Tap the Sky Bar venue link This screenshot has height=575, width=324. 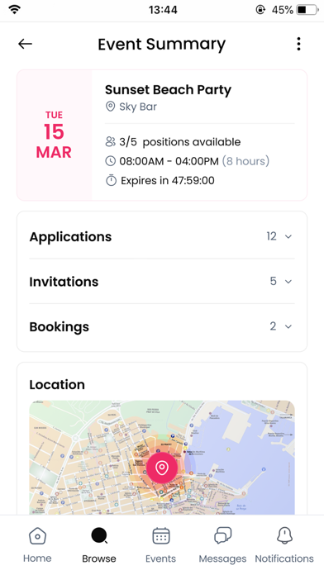point(138,107)
